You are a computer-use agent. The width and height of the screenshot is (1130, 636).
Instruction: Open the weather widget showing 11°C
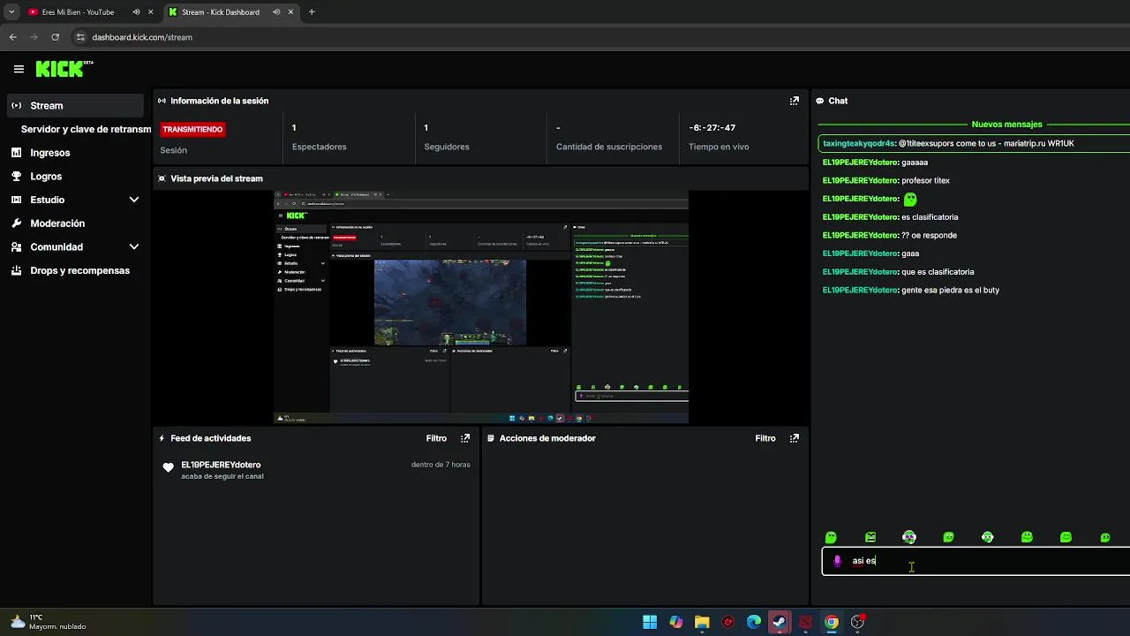pyautogui.click(x=49, y=622)
